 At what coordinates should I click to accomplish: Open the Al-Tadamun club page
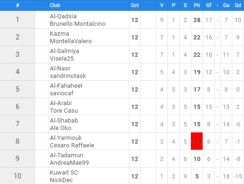(67, 155)
